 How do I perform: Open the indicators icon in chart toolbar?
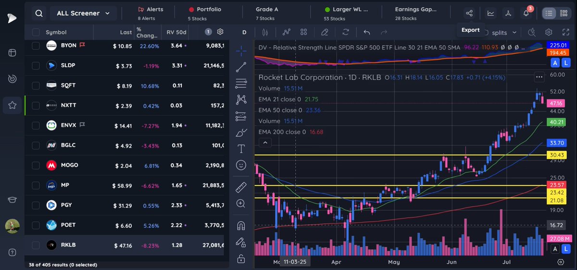287,32
